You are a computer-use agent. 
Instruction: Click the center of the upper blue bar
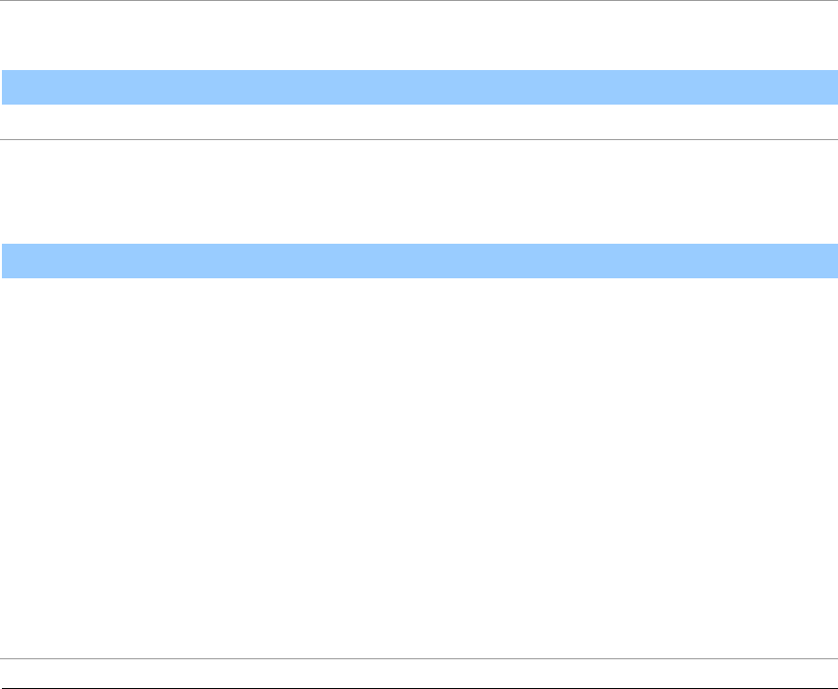coord(419,86)
